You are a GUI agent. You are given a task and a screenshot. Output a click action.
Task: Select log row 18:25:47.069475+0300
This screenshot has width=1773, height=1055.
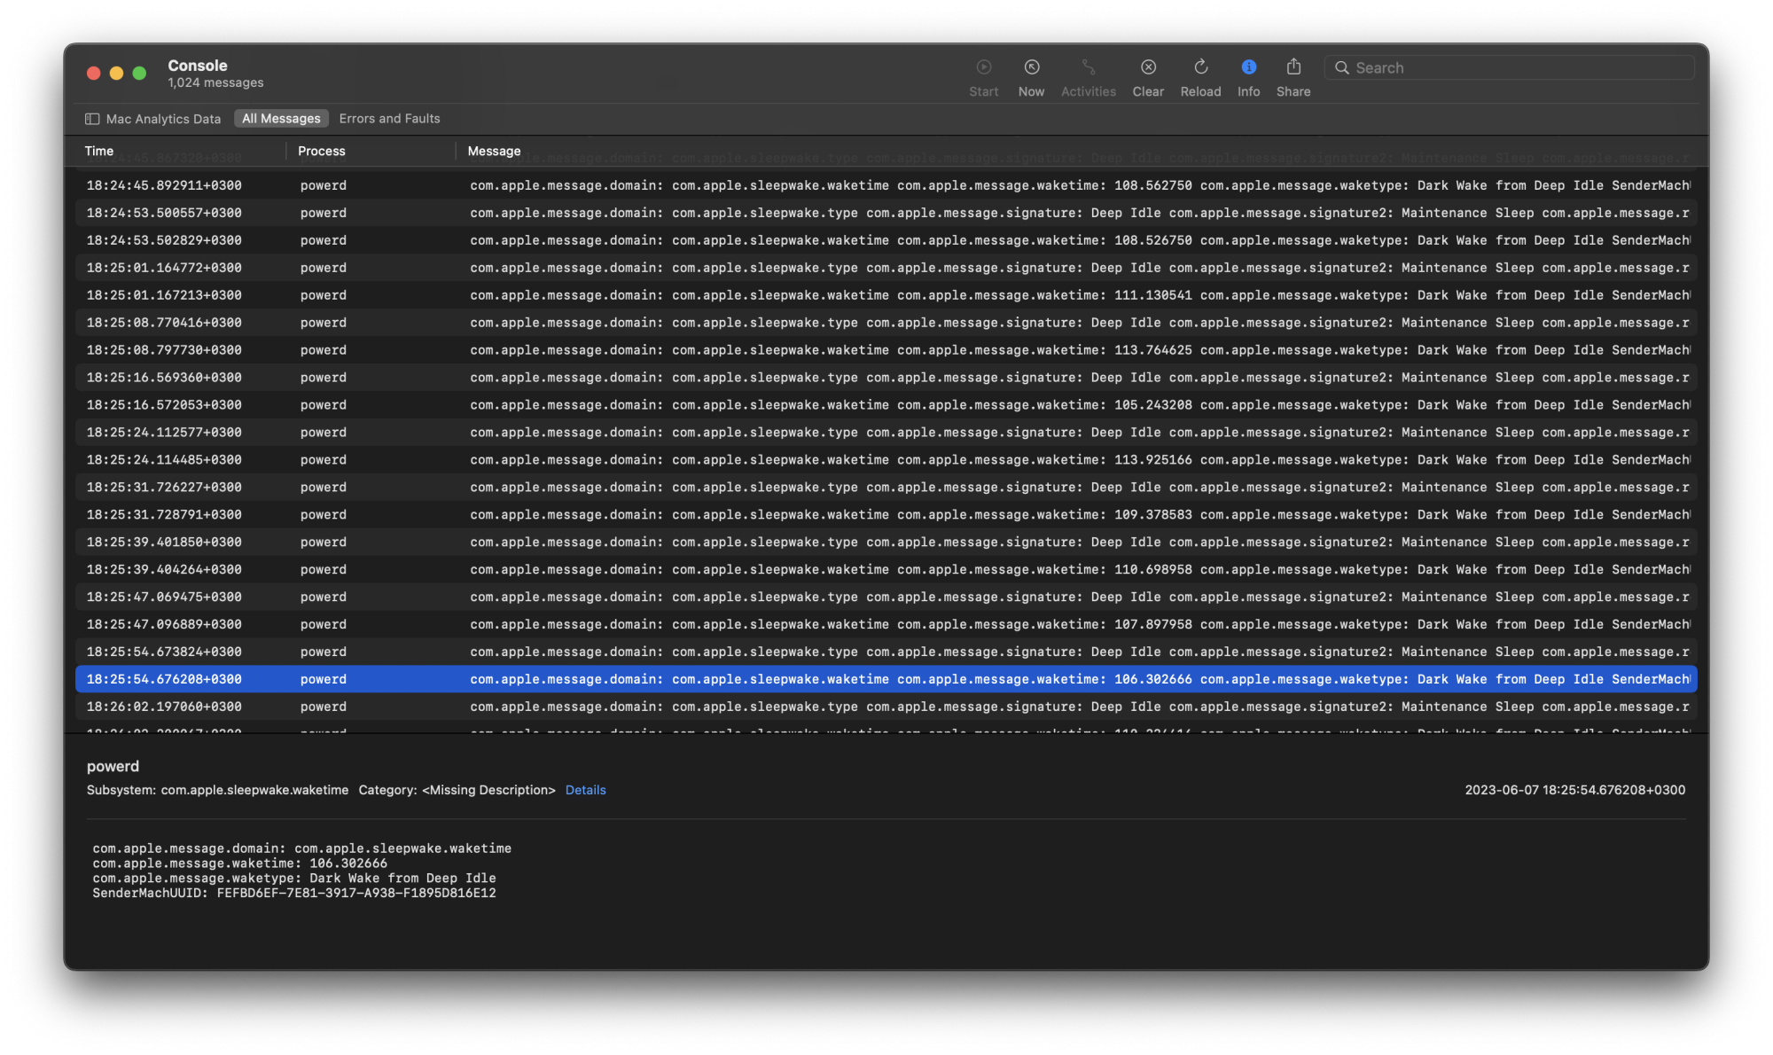(886, 598)
